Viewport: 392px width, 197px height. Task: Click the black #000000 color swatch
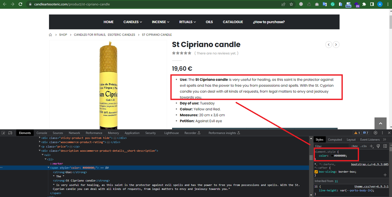pyautogui.click(x=332, y=156)
